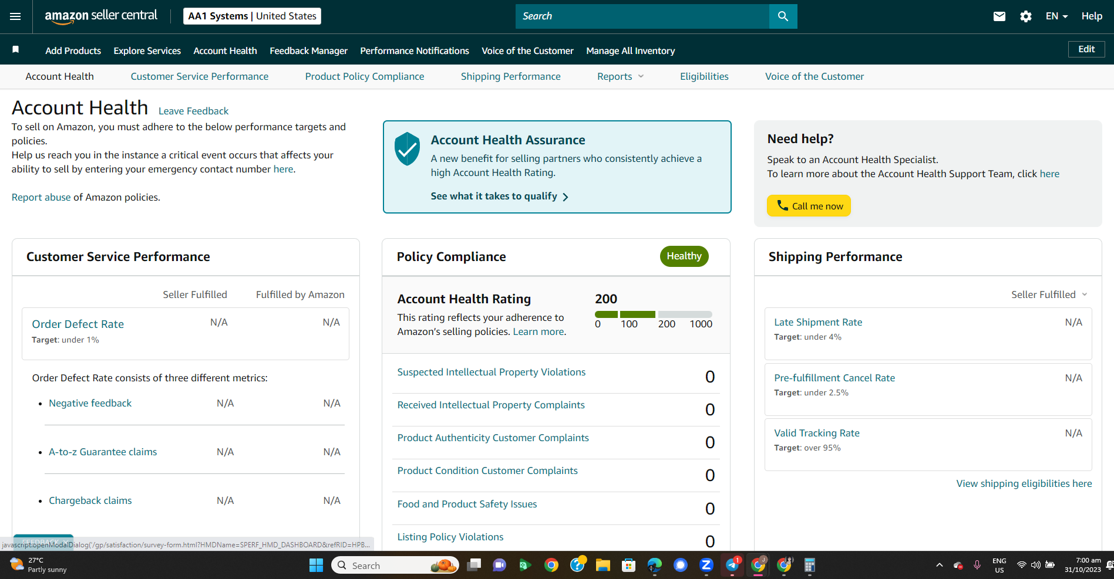The width and height of the screenshot is (1114, 579).
Task: Open Performance Notifications in favorites bar
Action: point(415,50)
